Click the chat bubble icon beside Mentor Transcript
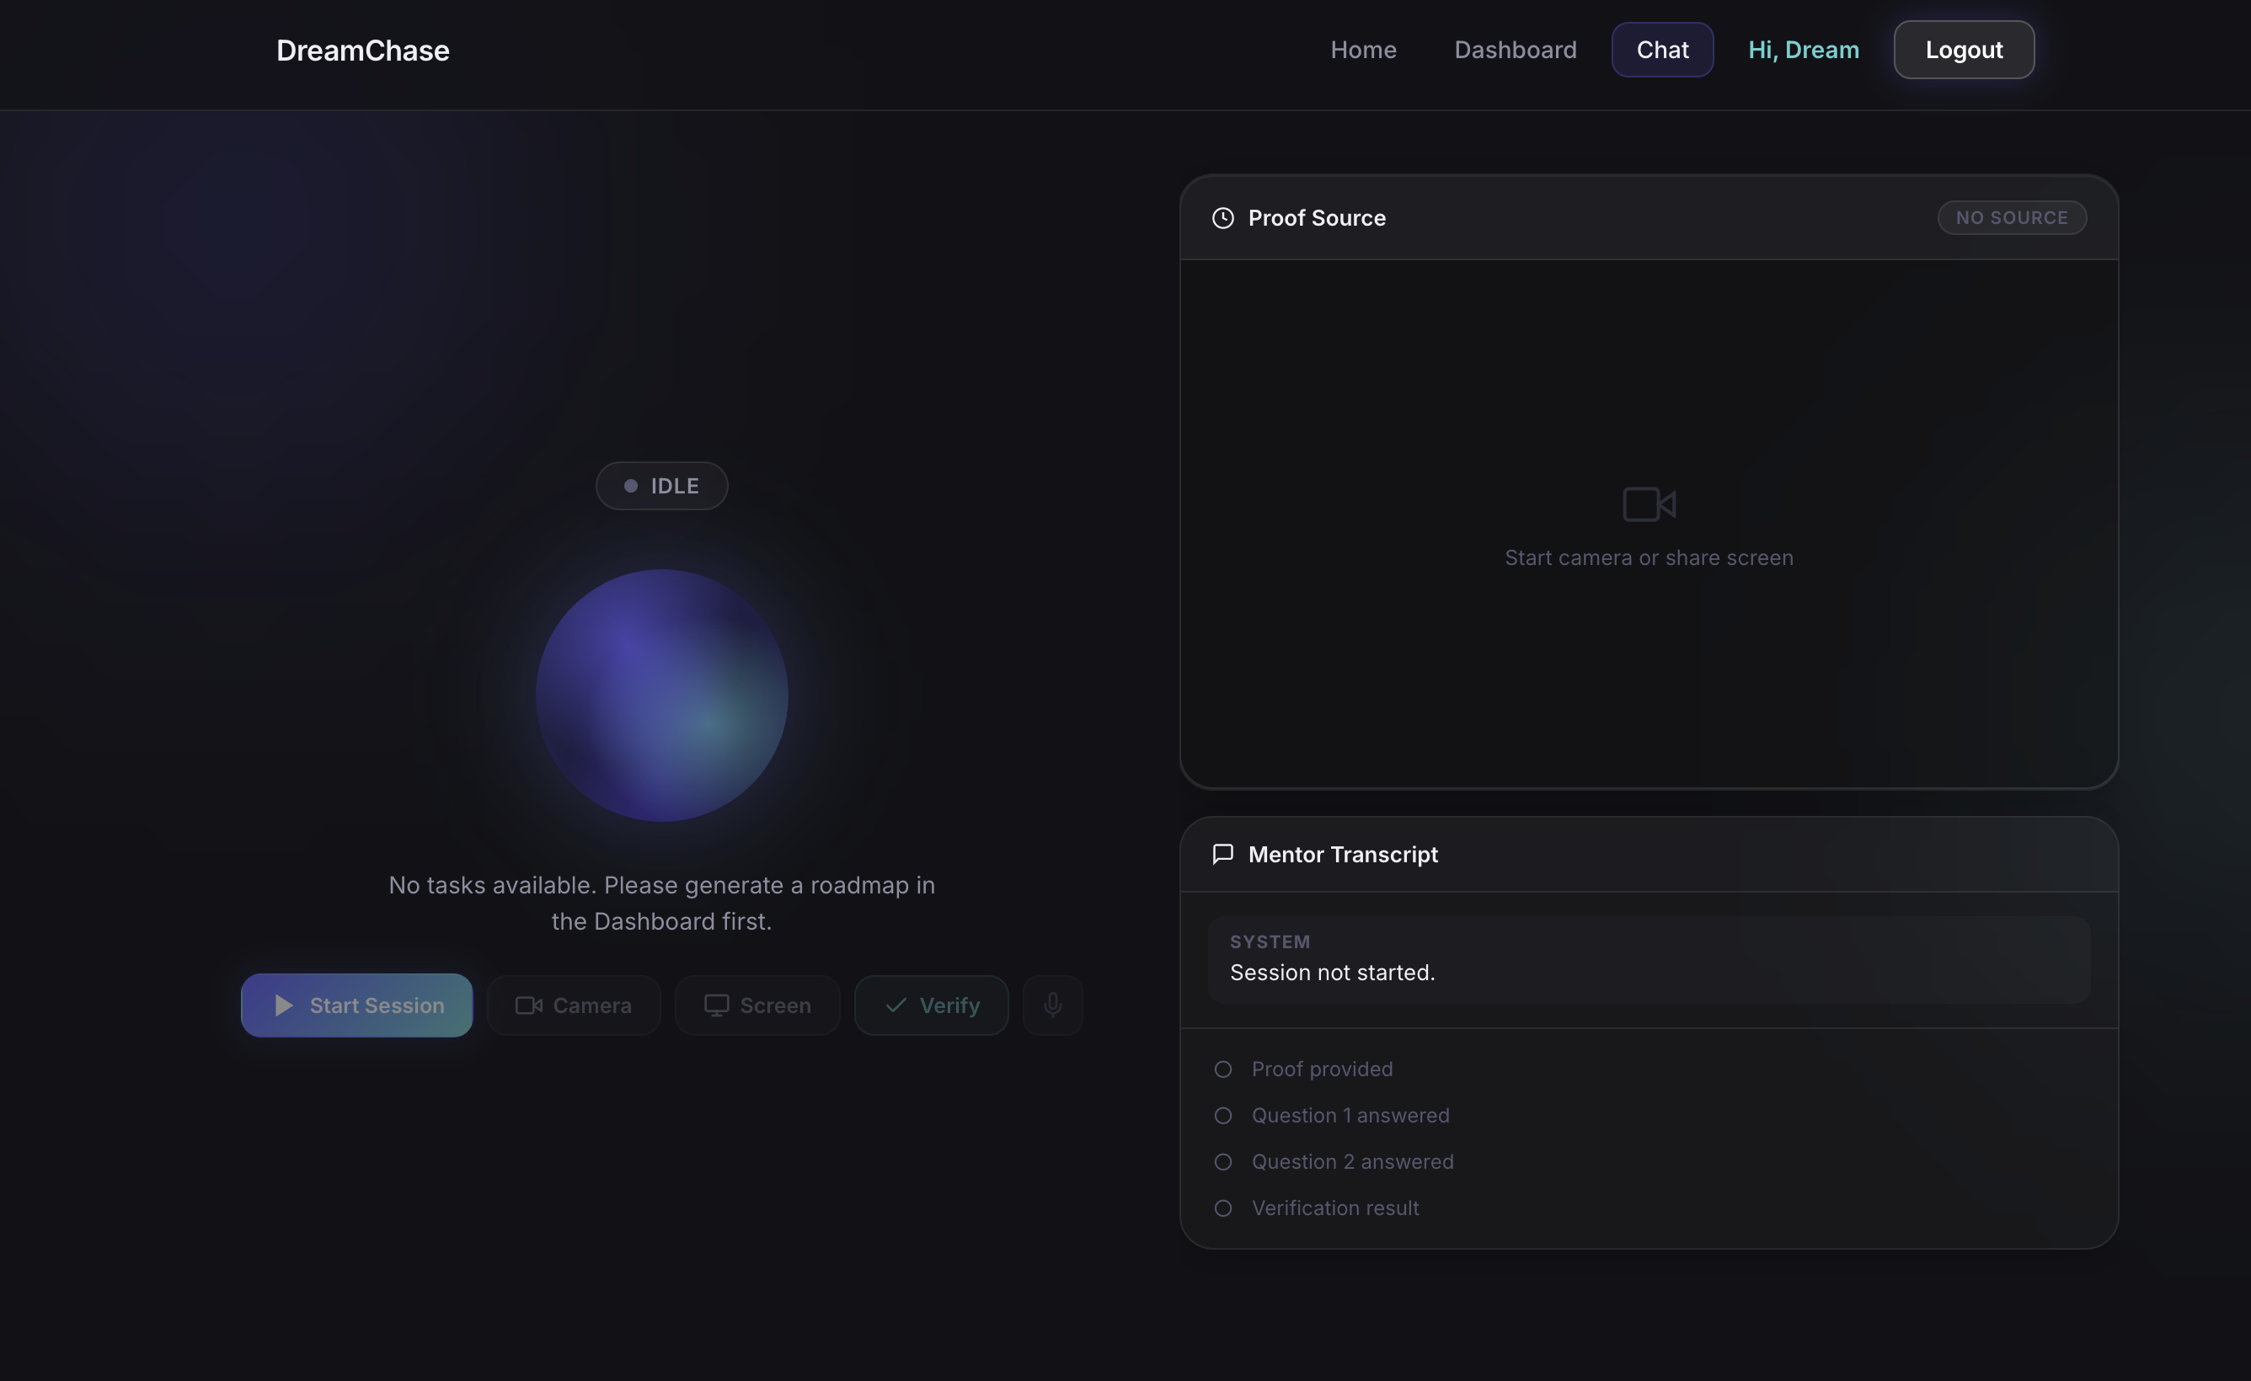The height and width of the screenshot is (1381, 2251). click(x=1222, y=854)
